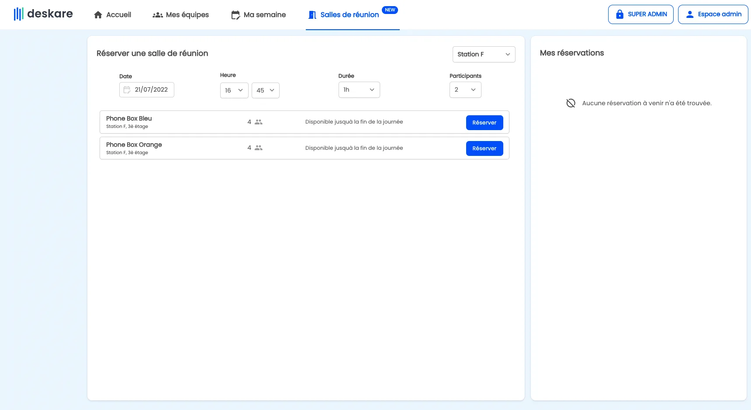Screen dimensions: 751x410
Task: Click the Durée label
Action: (346, 76)
